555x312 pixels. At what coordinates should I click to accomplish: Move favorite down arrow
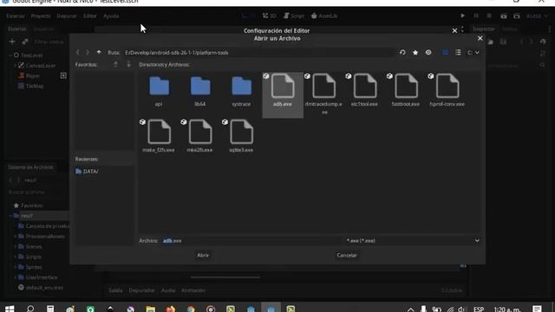[128, 64]
